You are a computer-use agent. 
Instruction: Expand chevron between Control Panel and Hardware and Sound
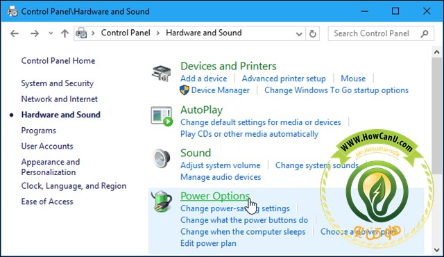158,33
